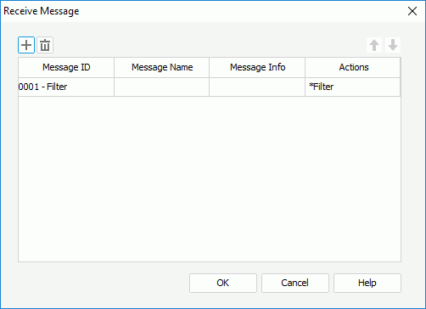
Task: Select the Actions column header
Action: [353, 67]
